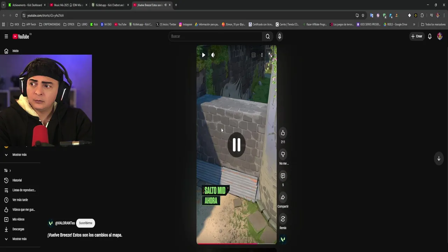Screen dimensions: 448x252
Task: Open the notifications bell
Action: [430, 36]
